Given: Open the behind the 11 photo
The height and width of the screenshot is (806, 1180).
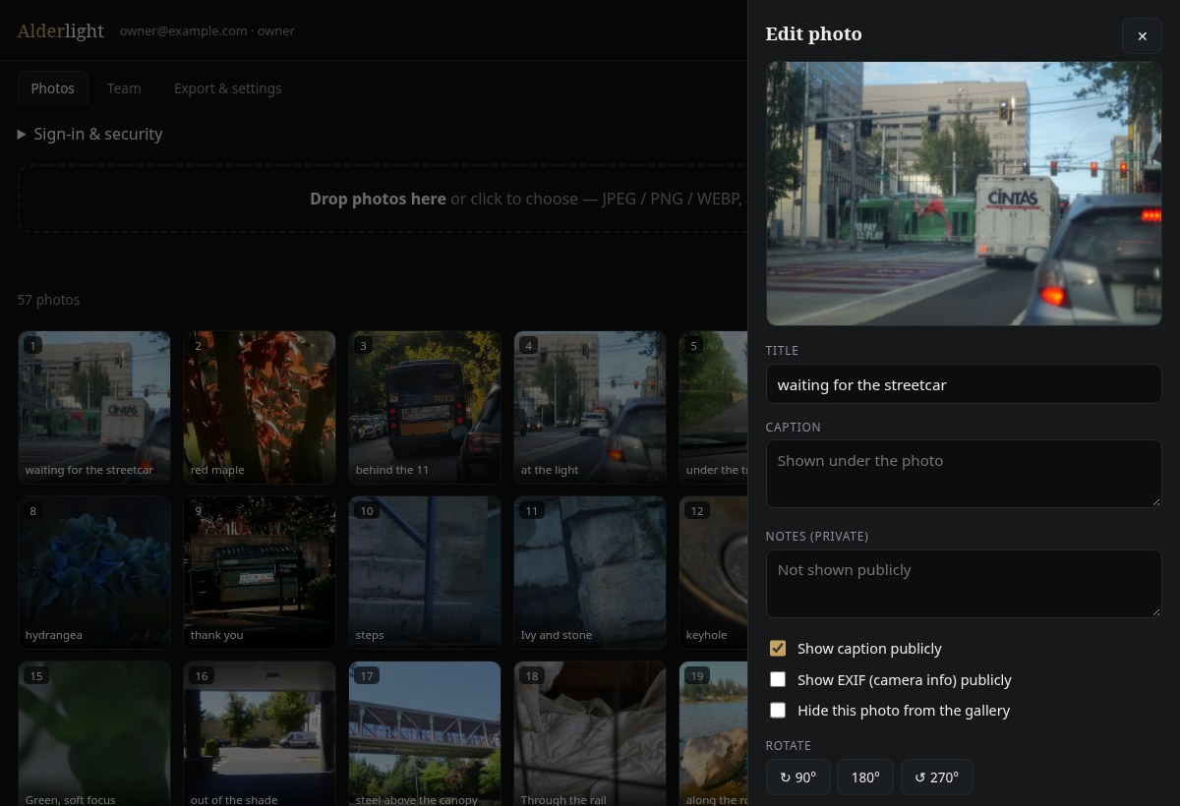Looking at the screenshot, I should (x=425, y=407).
